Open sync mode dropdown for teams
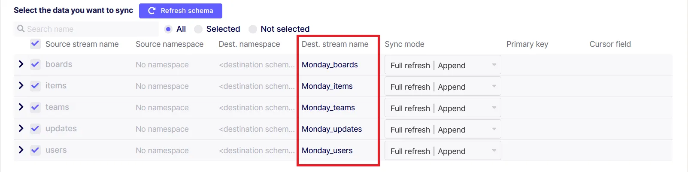Viewport: 688px width, 172px height. (443, 108)
